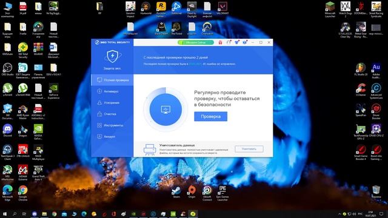Open Watch Dogs 2 desktop shortcut

point(346,10)
